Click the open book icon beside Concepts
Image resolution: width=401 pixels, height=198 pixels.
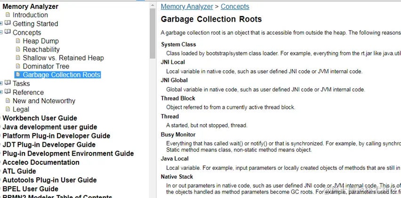(8, 32)
